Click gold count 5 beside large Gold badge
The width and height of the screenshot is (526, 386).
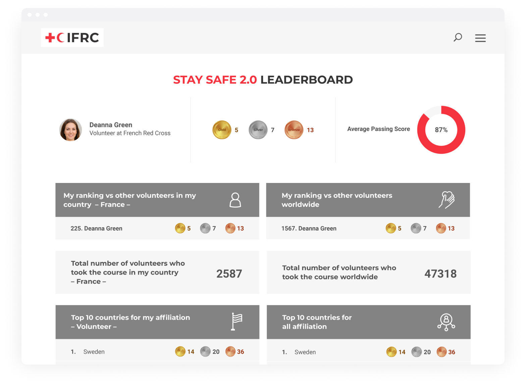(x=236, y=130)
